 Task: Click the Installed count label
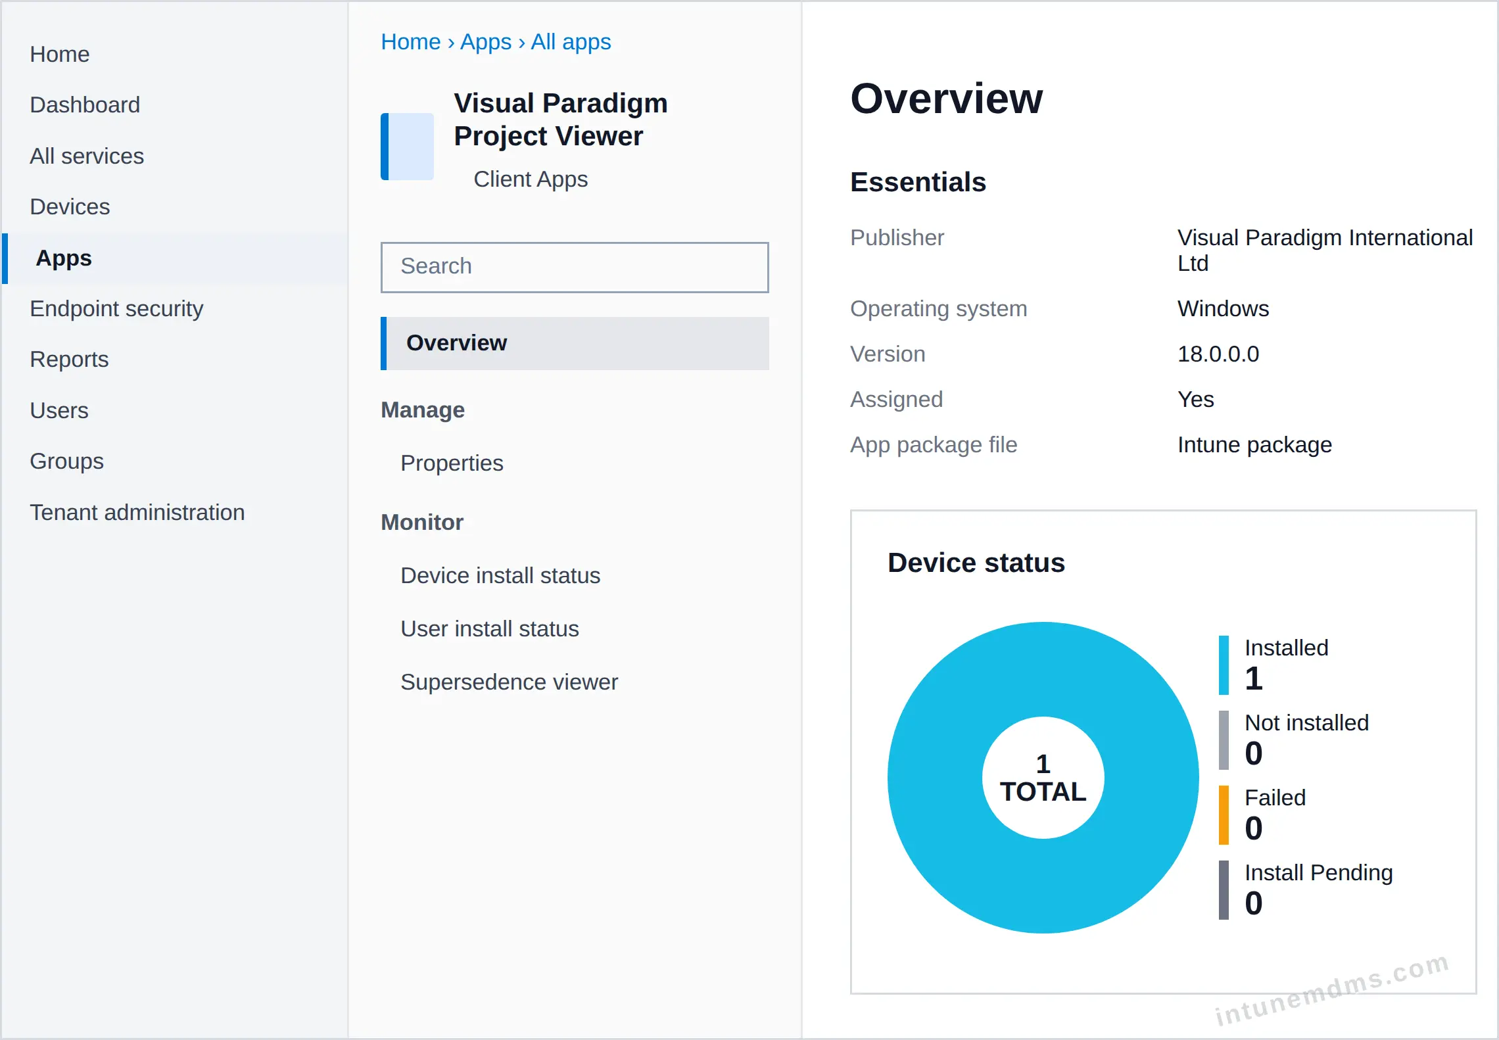[x=1287, y=648]
